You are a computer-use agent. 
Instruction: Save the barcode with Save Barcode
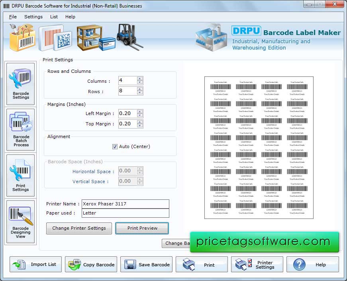click(x=146, y=264)
